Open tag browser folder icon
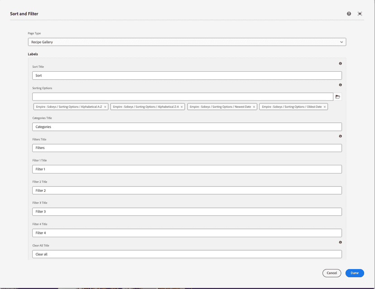Viewport: 375px width, 289px height. click(337, 97)
